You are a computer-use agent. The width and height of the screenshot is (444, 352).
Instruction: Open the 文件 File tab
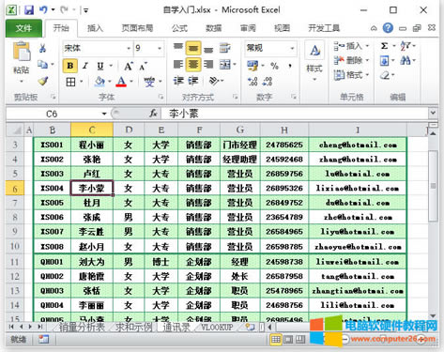[23, 28]
